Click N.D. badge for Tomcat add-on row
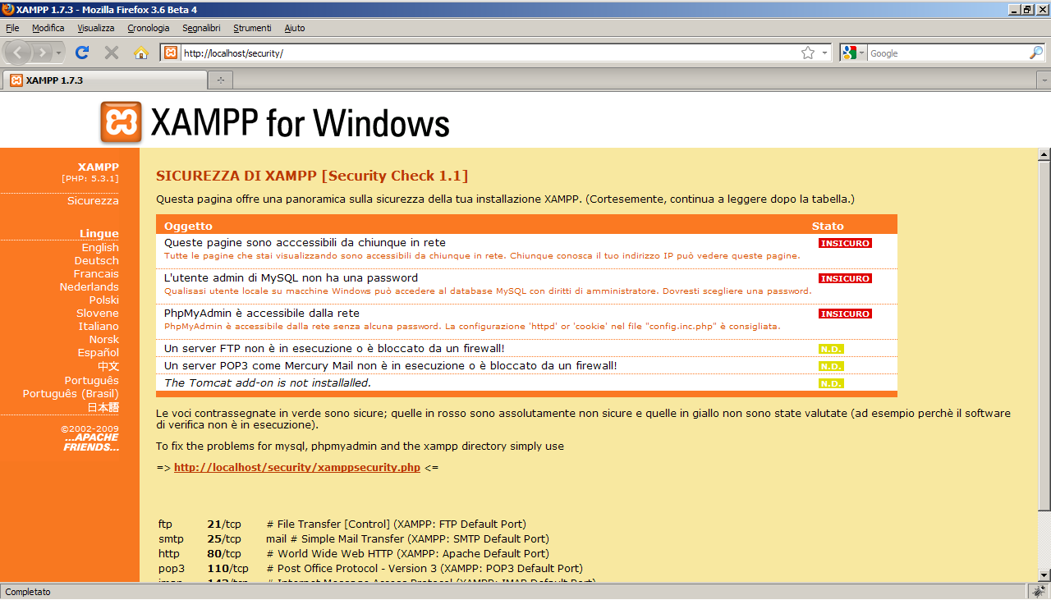Screen dimensions: 1051x600 tap(831, 383)
